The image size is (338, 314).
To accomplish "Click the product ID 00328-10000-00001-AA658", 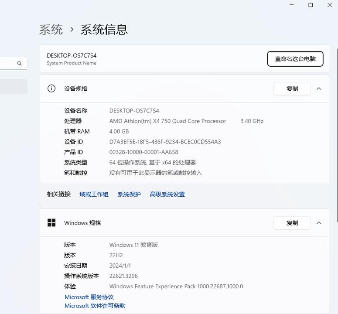I will click(x=144, y=152).
